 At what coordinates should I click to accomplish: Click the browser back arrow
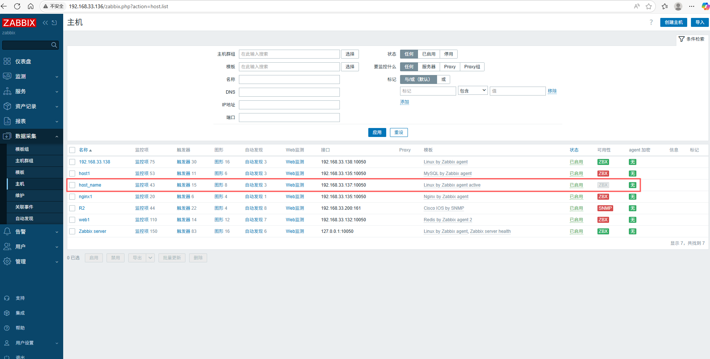click(4, 6)
